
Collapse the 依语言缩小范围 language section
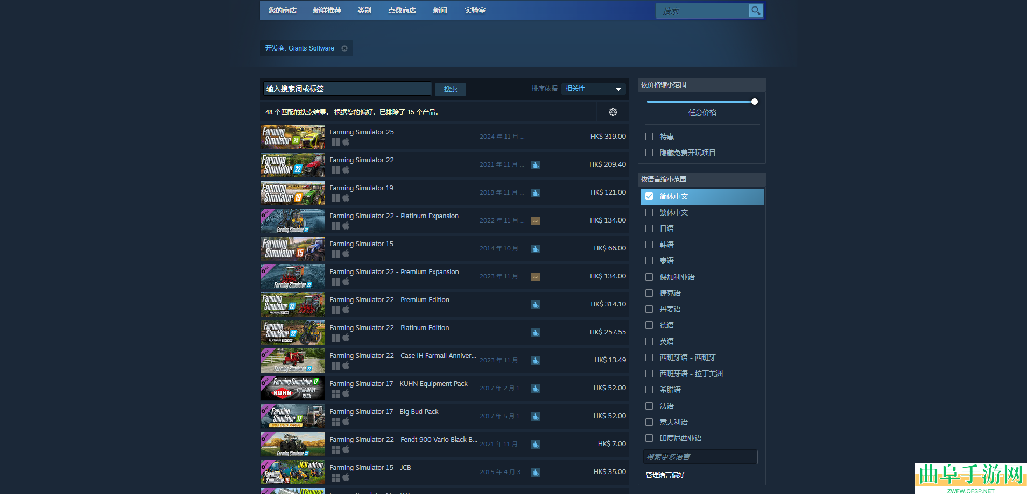click(x=701, y=180)
